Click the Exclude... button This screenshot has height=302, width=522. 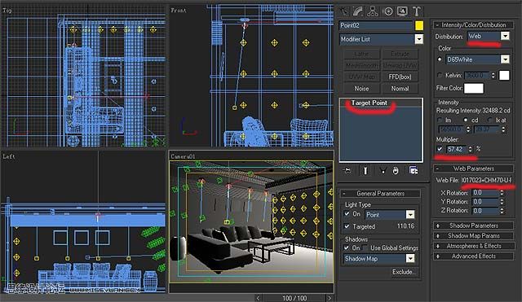coord(405,272)
